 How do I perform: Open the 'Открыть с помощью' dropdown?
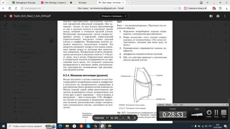(x=114, y=16)
